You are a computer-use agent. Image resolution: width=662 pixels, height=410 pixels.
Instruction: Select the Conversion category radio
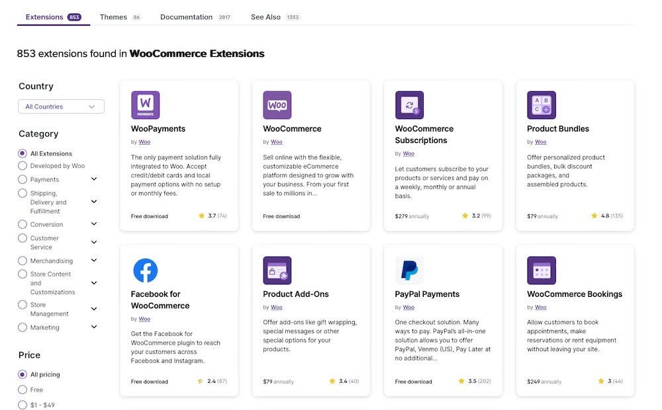click(x=23, y=224)
